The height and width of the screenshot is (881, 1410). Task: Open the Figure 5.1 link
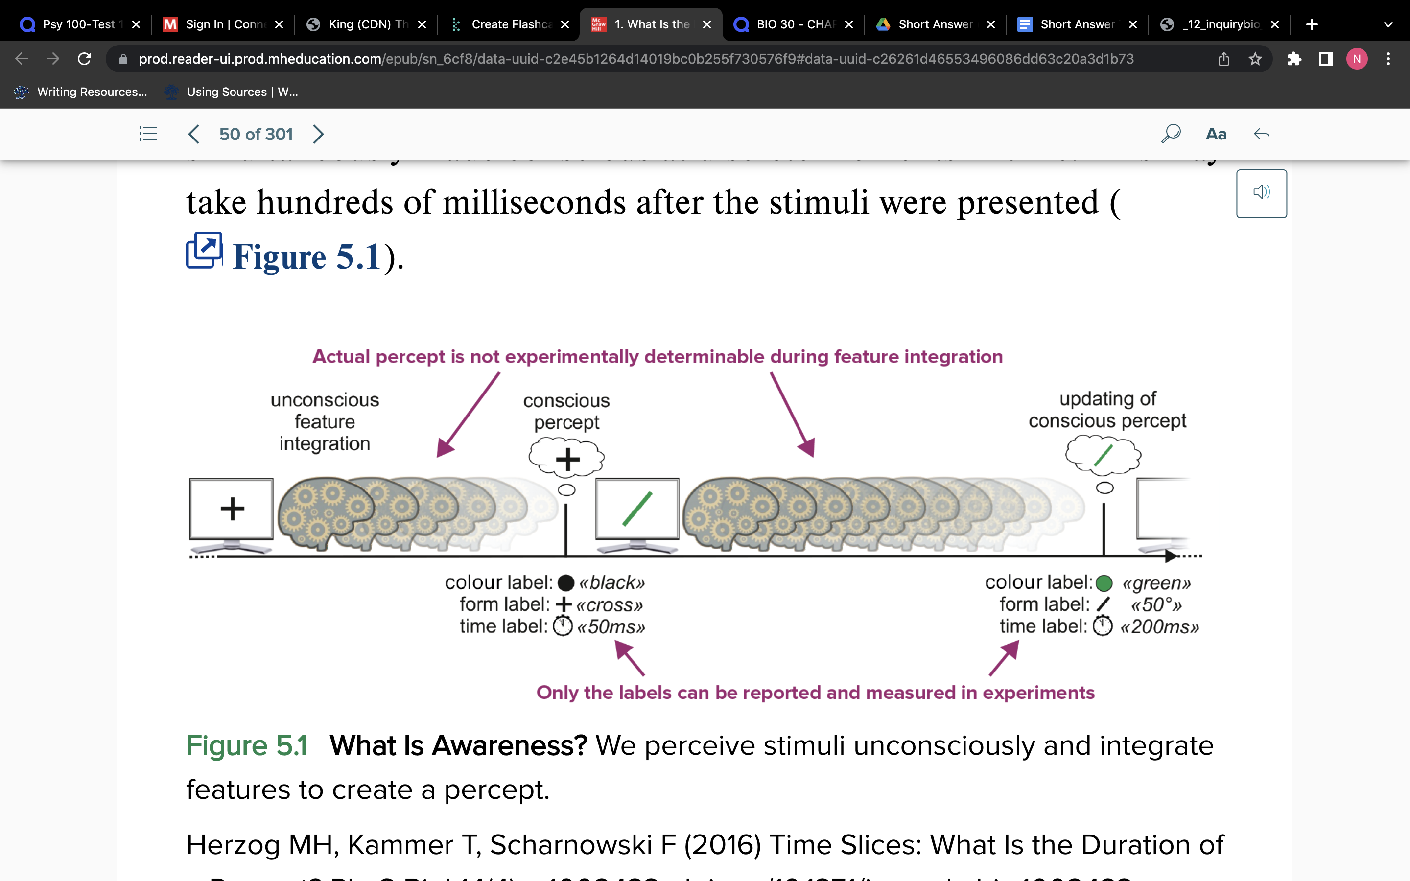pyautogui.click(x=304, y=256)
